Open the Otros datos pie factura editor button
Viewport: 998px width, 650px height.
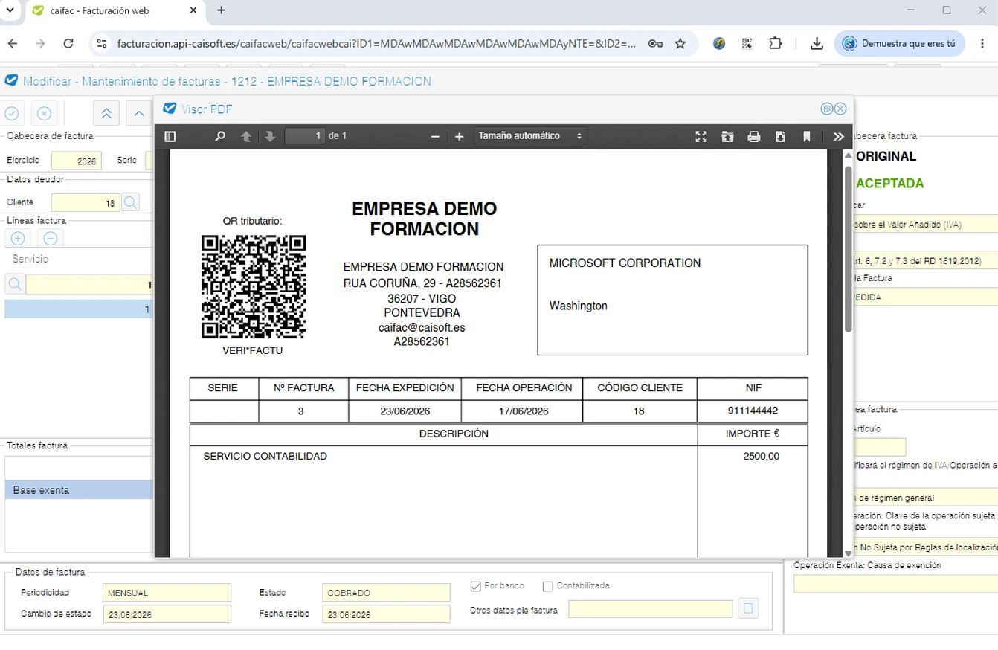(x=748, y=609)
